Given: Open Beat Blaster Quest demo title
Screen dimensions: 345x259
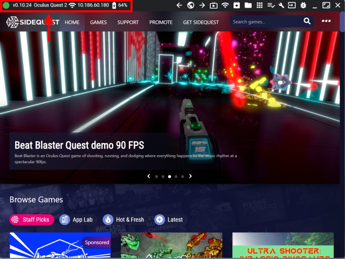Looking at the screenshot, I should click(x=79, y=145).
